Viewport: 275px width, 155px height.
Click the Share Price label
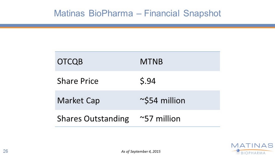pyautogui.click(x=78, y=81)
